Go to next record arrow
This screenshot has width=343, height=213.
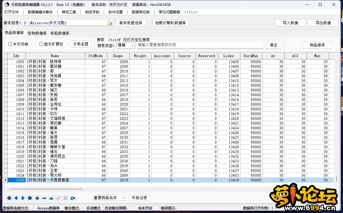point(23,198)
